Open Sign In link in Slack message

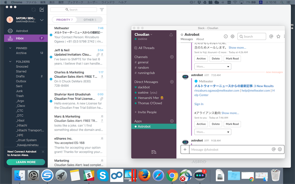point(199,104)
